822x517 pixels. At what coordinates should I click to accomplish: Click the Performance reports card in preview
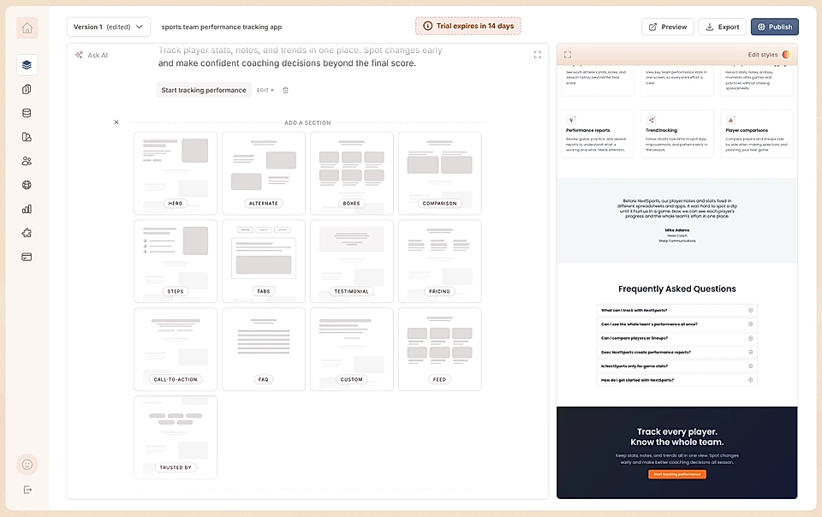coord(597,134)
